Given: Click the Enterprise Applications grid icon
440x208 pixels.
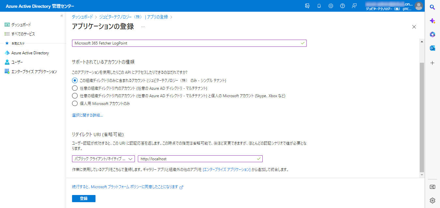Looking at the screenshot, I should click(x=7, y=71).
